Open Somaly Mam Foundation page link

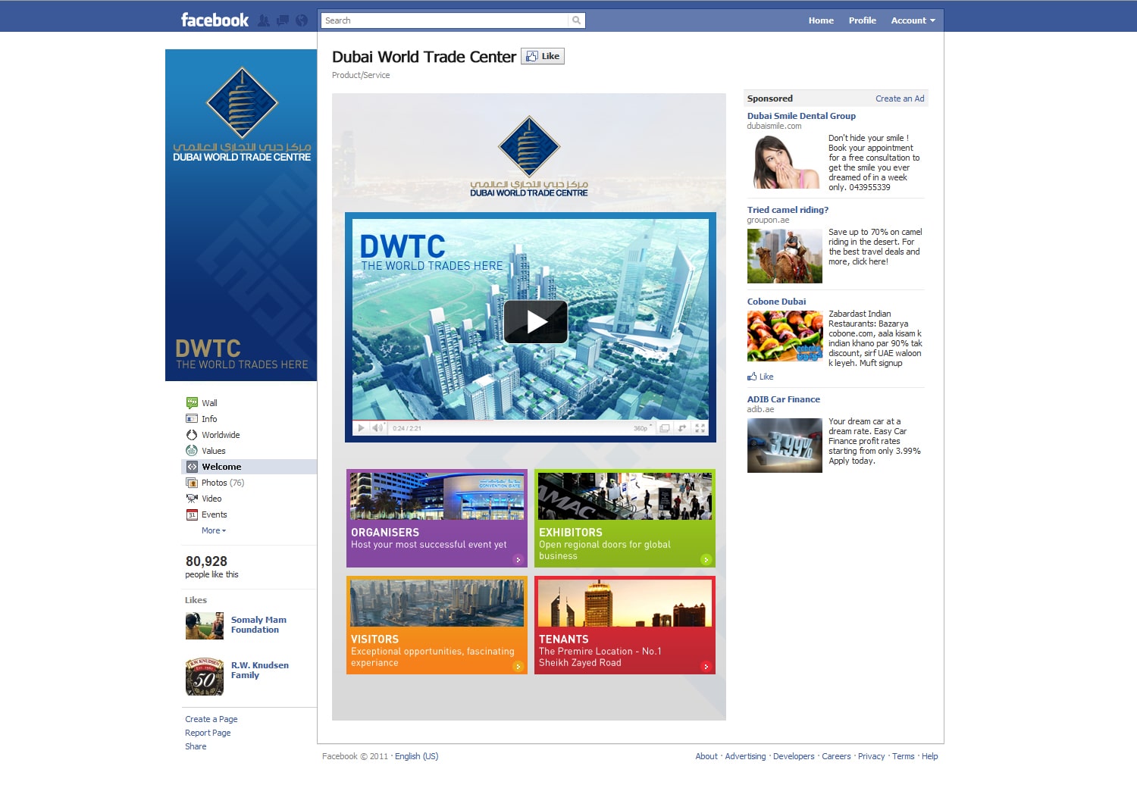[258, 624]
